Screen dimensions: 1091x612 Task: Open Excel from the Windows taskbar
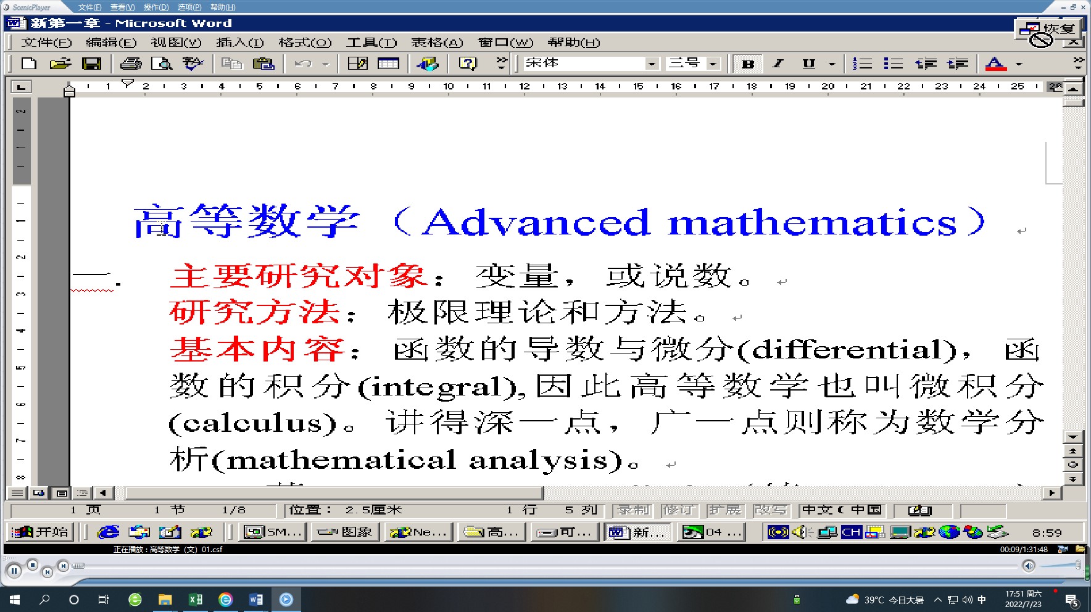coord(195,599)
